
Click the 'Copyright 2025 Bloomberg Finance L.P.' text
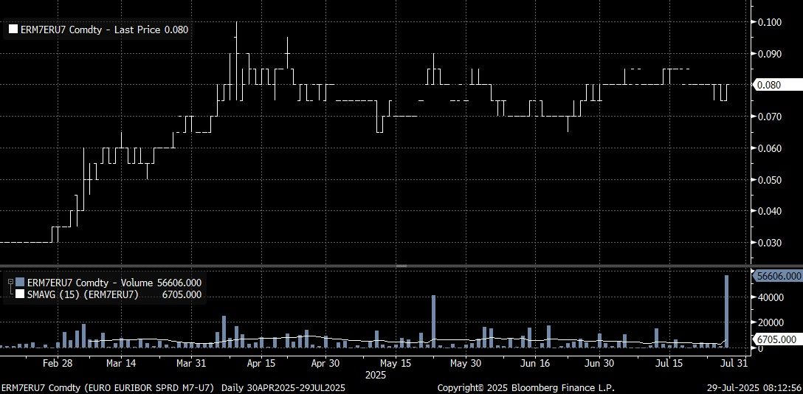pyautogui.click(x=526, y=388)
